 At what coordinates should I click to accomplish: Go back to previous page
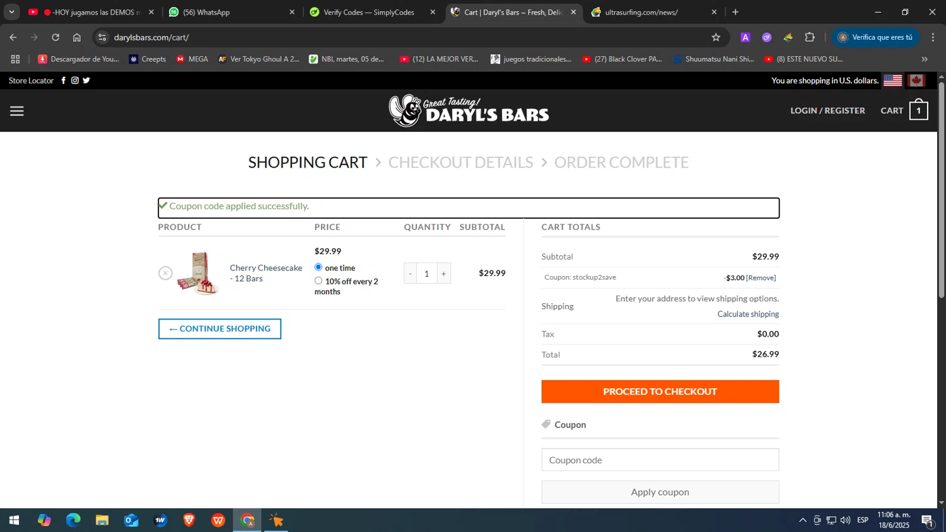13,37
